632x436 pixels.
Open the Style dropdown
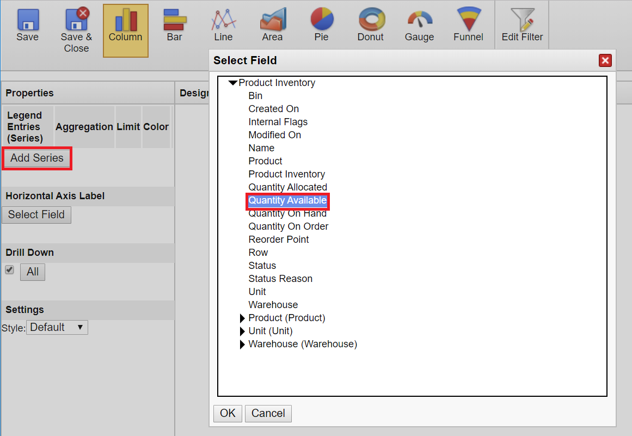click(57, 327)
